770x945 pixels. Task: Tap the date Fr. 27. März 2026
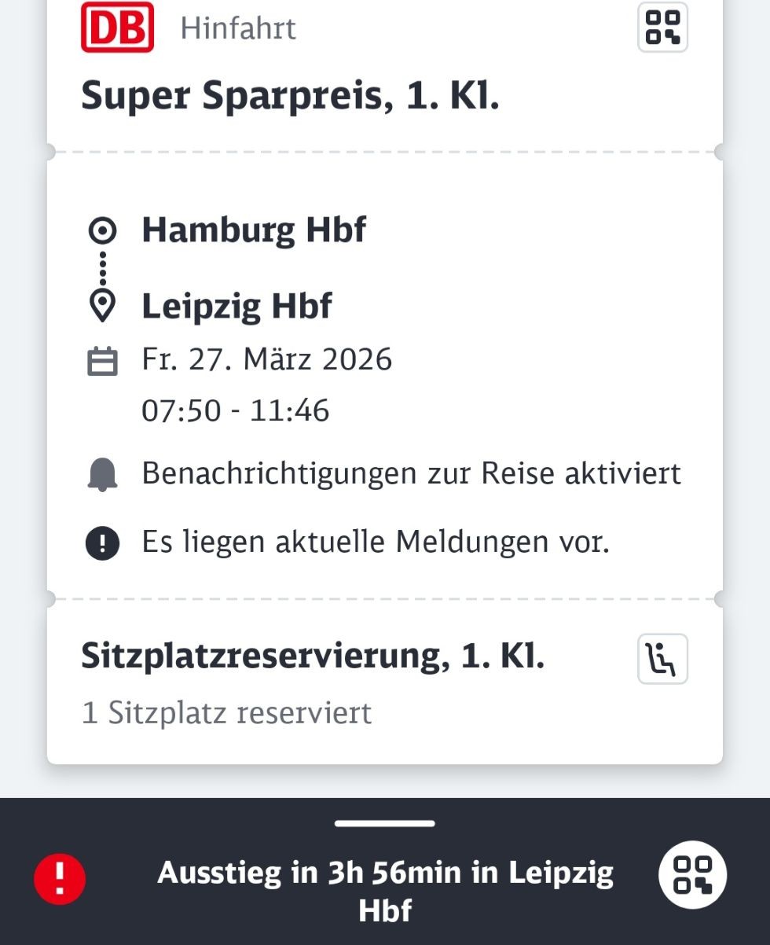[266, 359]
